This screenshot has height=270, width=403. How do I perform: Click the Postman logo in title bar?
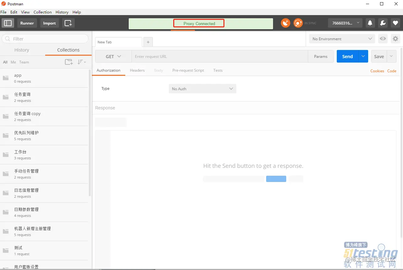(3, 4)
